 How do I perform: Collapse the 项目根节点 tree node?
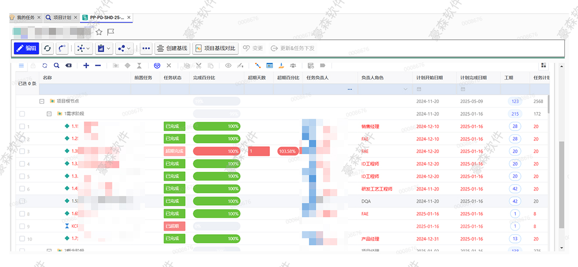pyautogui.click(x=42, y=101)
